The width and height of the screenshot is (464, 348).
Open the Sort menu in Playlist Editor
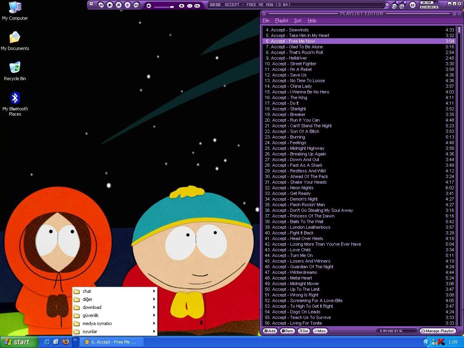tap(298, 21)
